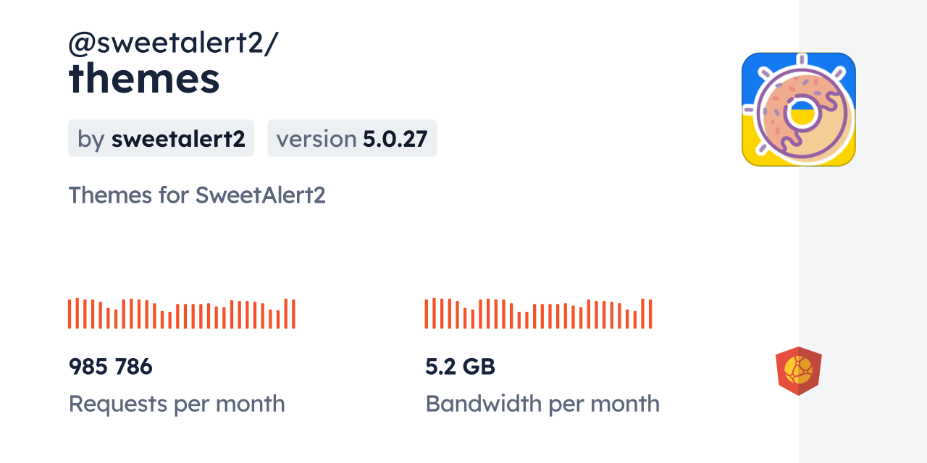Screen dimensions: 927x463
Task: Click the red jsDelivr shield logo
Action: pyautogui.click(x=798, y=371)
